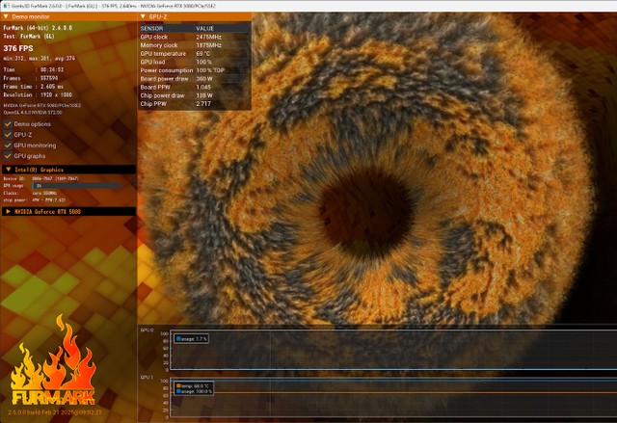The image size is (617, 423).
Task: Click the Intel Device ID line
Action: 40,178
